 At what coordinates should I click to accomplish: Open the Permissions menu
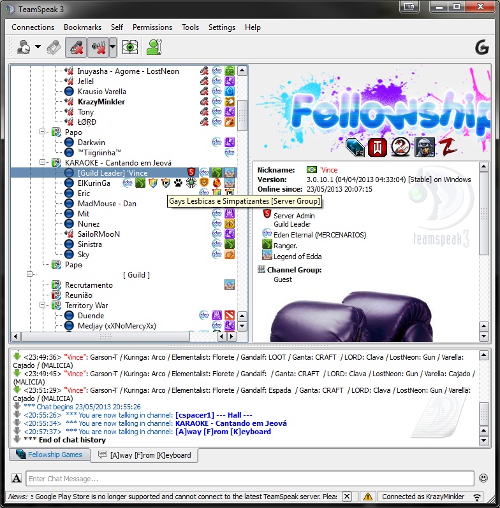coord(152,27)
